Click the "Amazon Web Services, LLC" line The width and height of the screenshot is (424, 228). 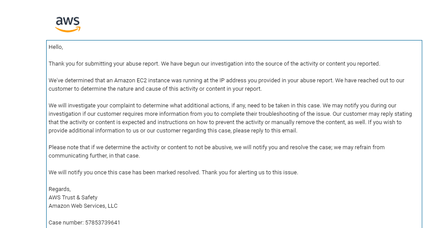(83, 206)
